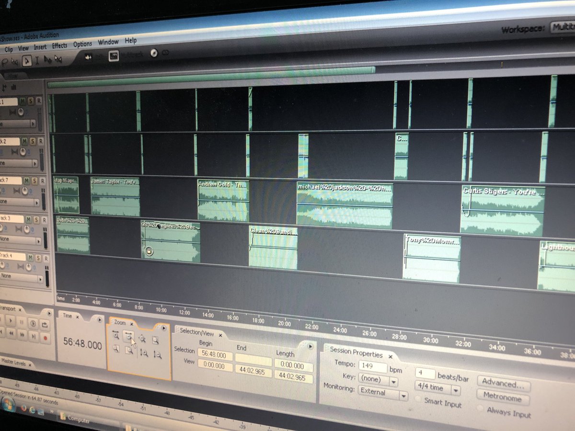This screenshot has width=575, height=431.
Task: Open the Key (none) dropdown
Action: (393, 382)
